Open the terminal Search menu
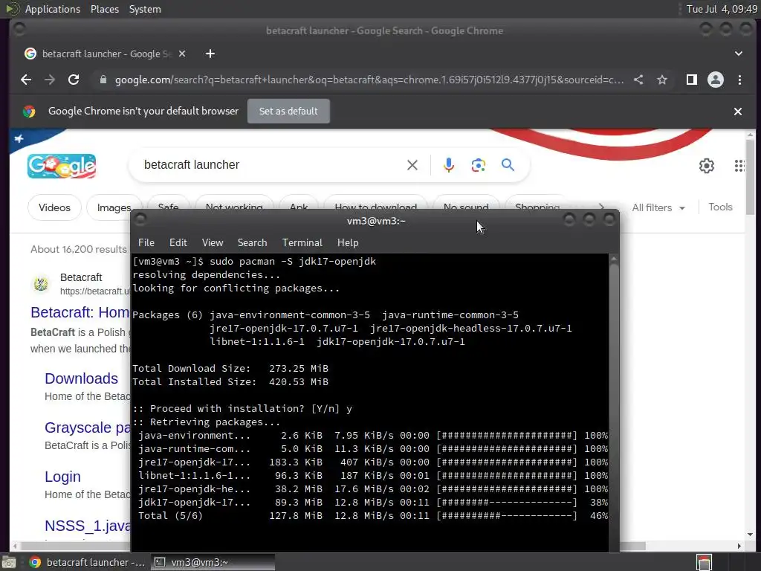This screenshot has height=571, width=761. click(252, 242)
